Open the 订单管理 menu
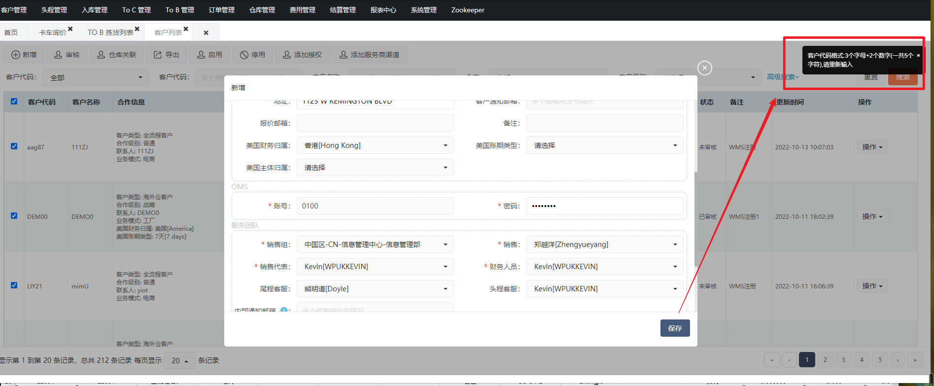The image size is (934, 386). point(222,10)
